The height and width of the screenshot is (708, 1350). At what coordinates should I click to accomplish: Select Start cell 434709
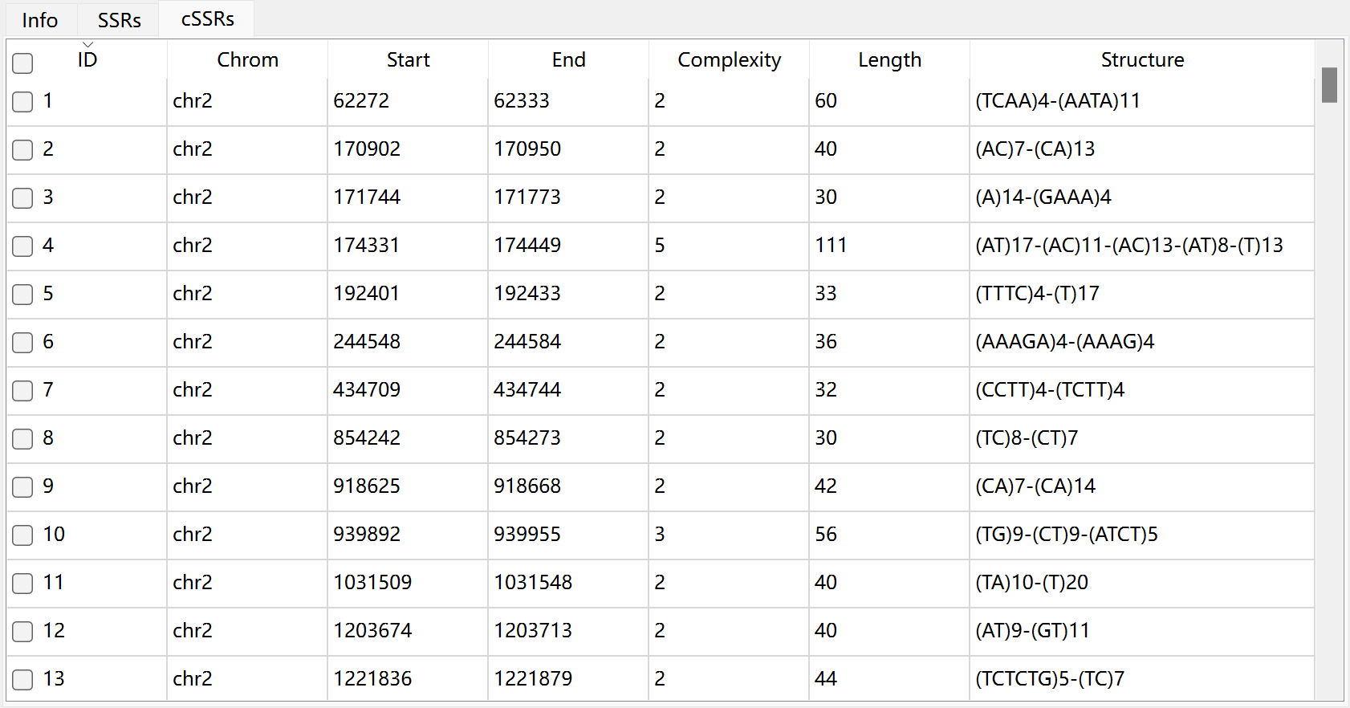pyautogui.click(x=408, y=390)
